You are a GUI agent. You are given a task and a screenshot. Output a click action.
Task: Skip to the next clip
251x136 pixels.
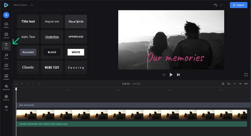tap(178, 75)
